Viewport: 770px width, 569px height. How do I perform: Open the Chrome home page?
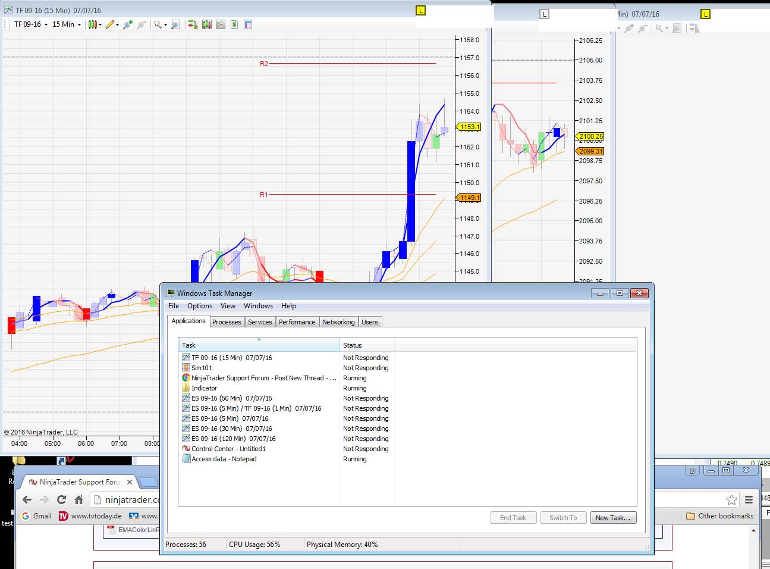tap(78, 499)
